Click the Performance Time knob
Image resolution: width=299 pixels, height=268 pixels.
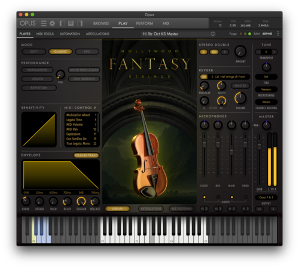coord(60,74)
